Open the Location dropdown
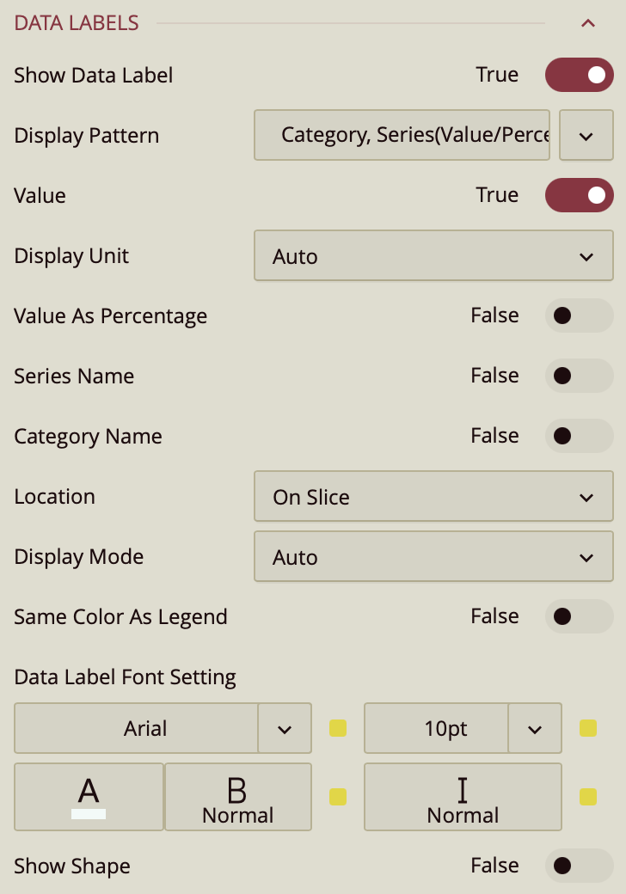Image resolution: width=626 pixels, height=894 pixels. (433, 497)
